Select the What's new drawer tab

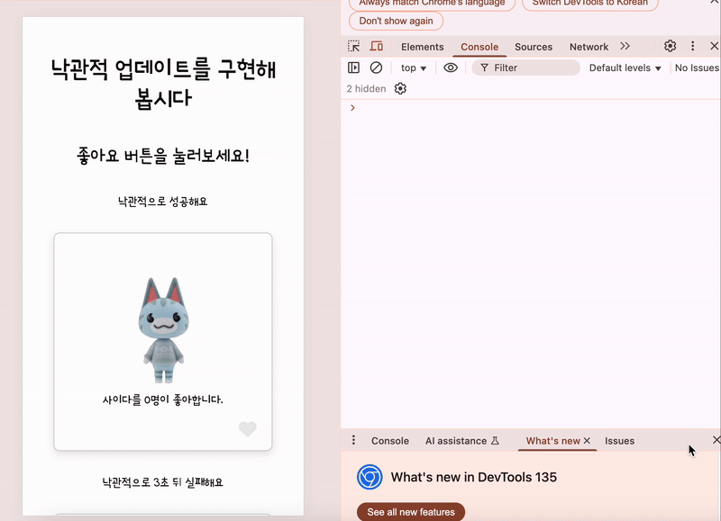click(552, 441)
